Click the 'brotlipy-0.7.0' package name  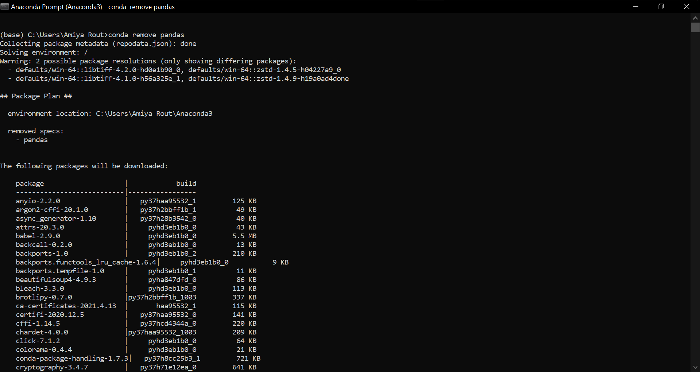[x=44, y=297]
